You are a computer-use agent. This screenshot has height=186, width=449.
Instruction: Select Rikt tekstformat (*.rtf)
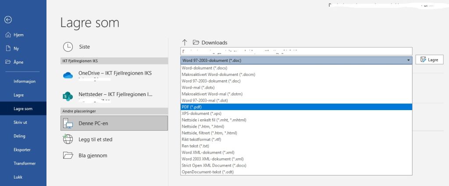296,139
